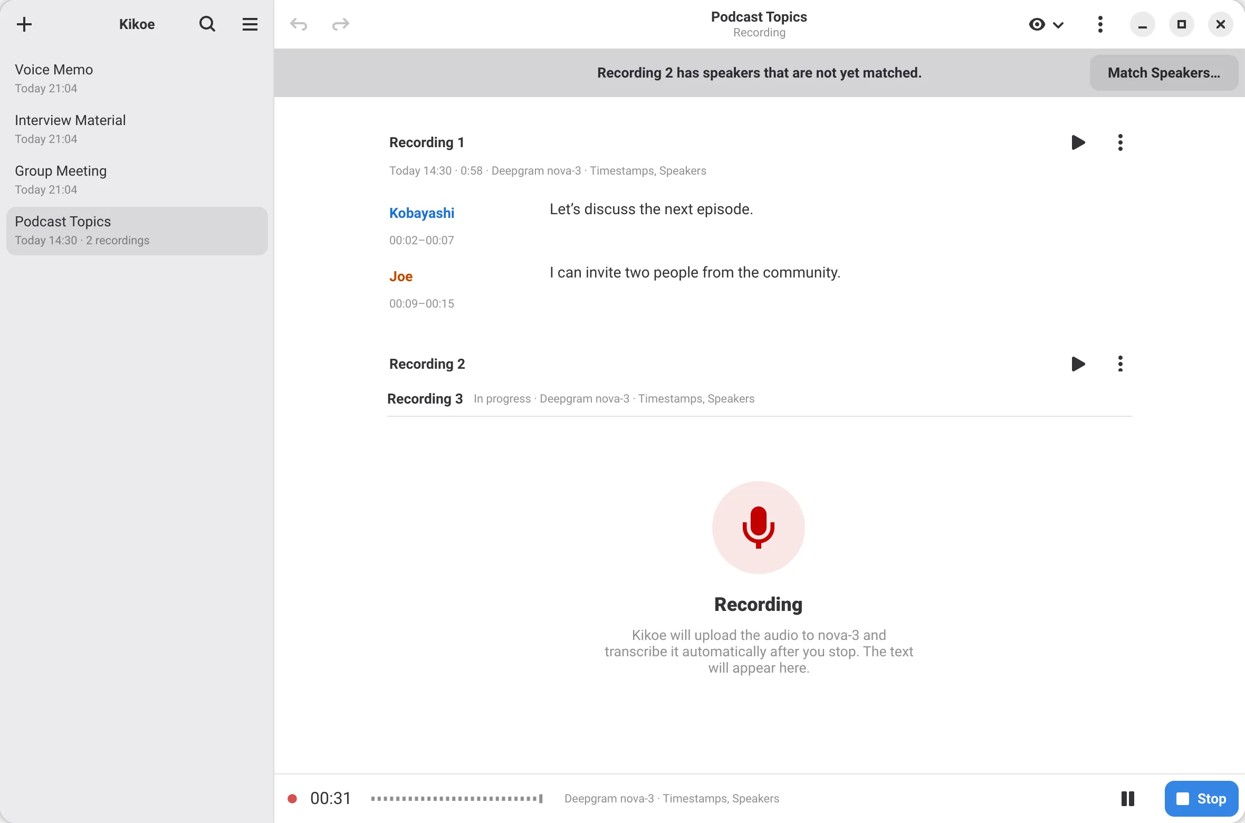This screenshot has height=823, width=1245.
Task: Play Recording 2 audio
Action: [1078, 364]
